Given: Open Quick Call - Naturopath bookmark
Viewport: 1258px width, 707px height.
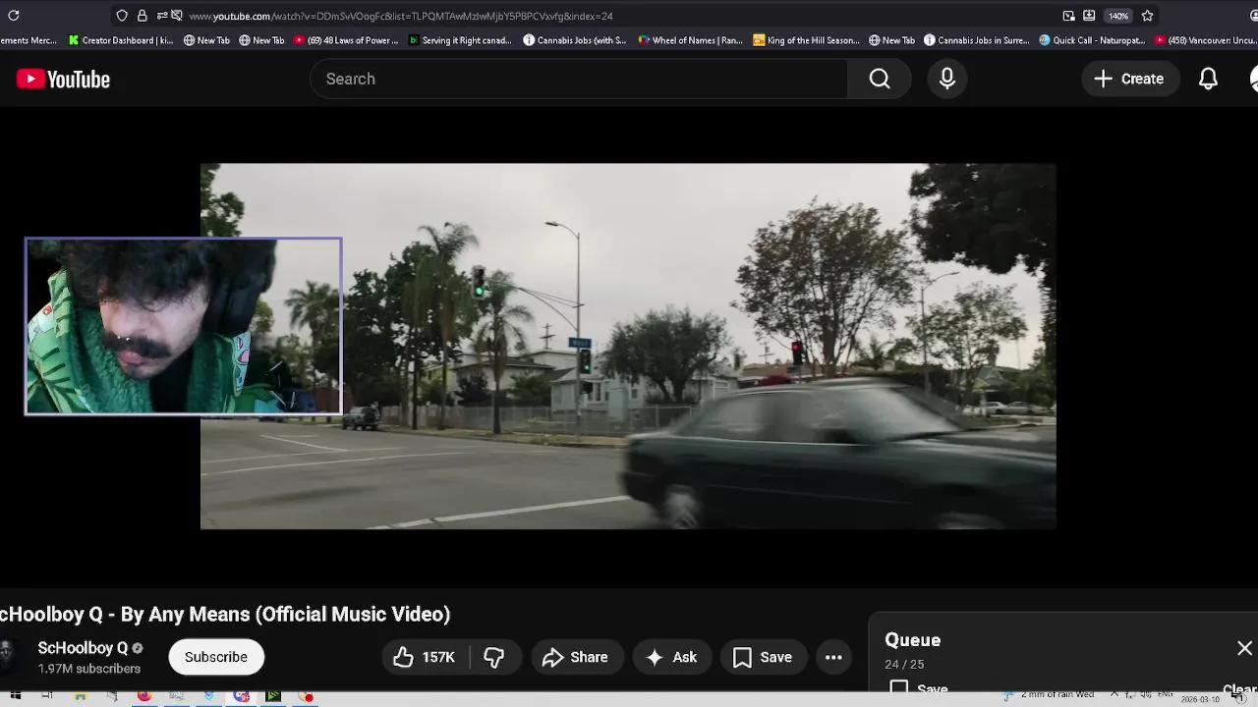Looking at the screenshot, I should coord(1092,40).
